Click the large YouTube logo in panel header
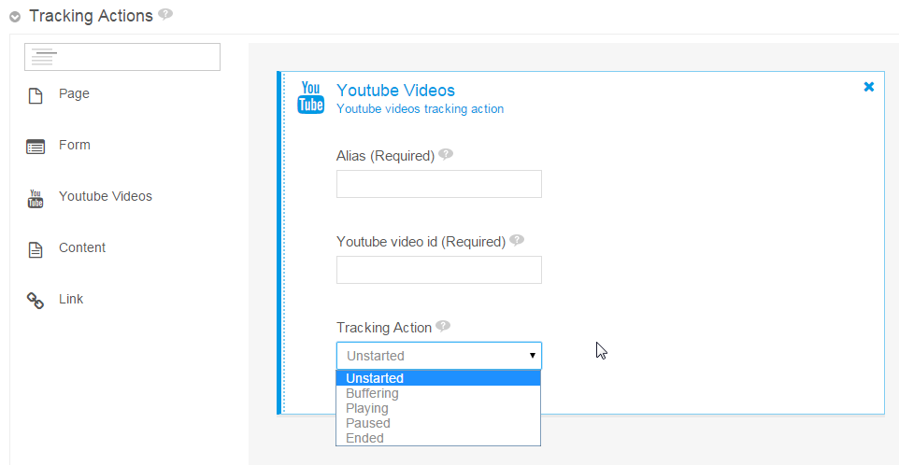This screenshot has height=465, width=899. point(311,97)
